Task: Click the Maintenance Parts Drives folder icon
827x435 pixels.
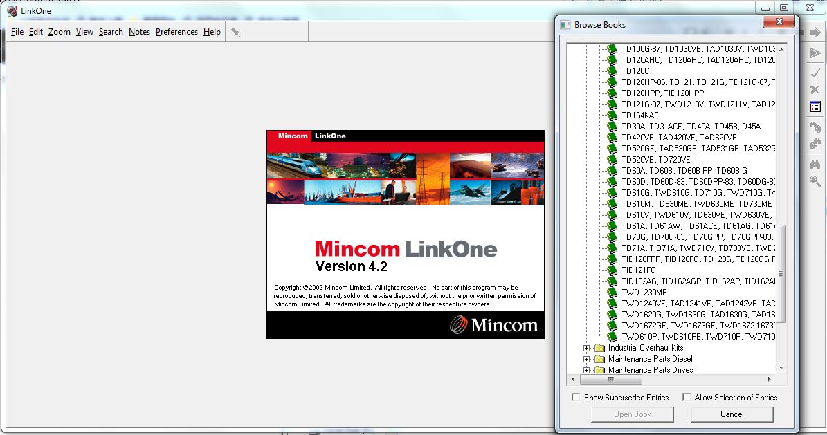Action: pyautogui.click(x=600, y=370)
